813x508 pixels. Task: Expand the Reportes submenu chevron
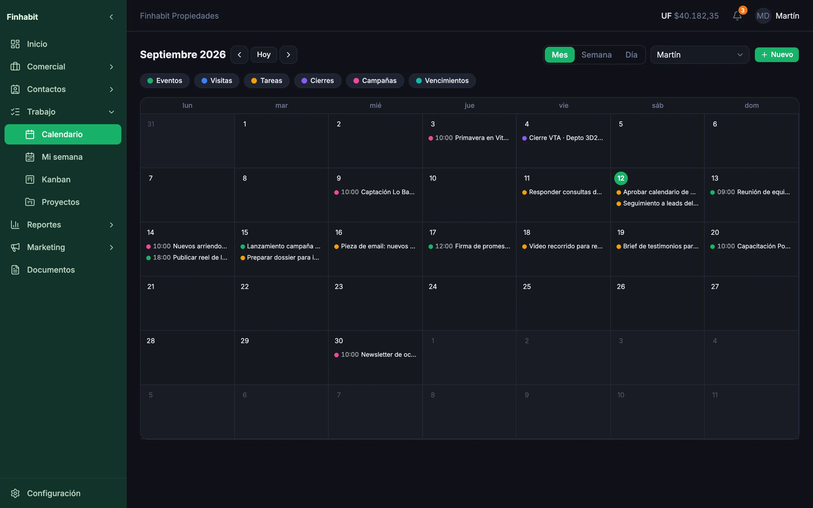(x=111, y=224)
